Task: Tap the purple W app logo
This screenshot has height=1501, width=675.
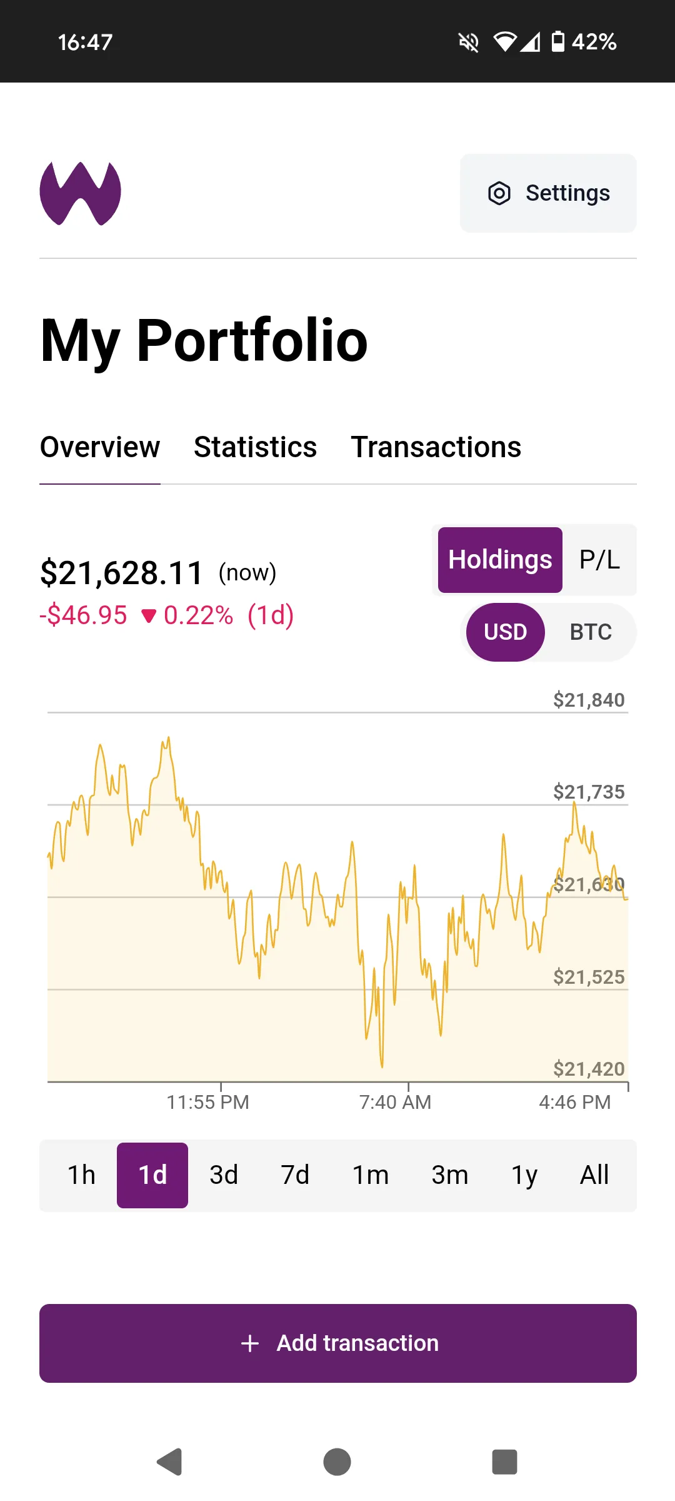Action: click(x=80, y=193)
